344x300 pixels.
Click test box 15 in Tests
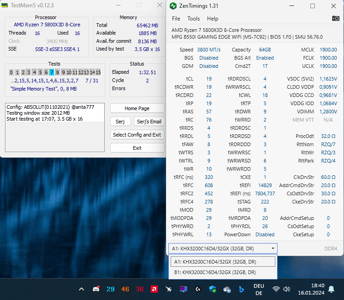pyautogui.click(x=98, y=72)
